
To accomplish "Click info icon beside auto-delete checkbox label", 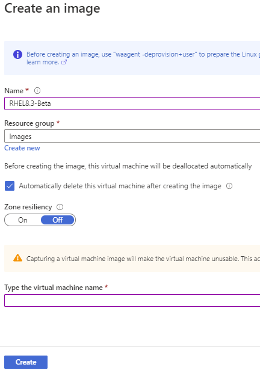I will click(229, 186).
